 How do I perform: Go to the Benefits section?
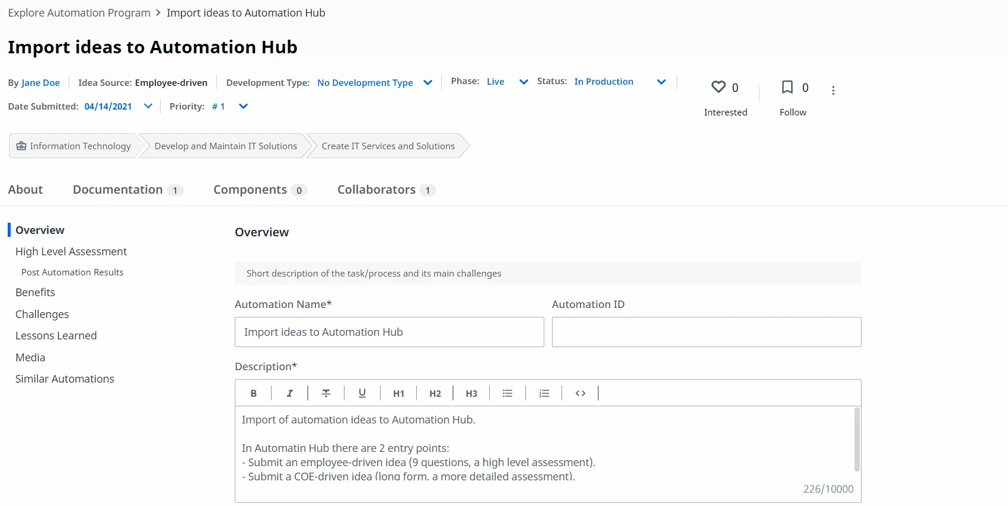[x=35, y=293]
